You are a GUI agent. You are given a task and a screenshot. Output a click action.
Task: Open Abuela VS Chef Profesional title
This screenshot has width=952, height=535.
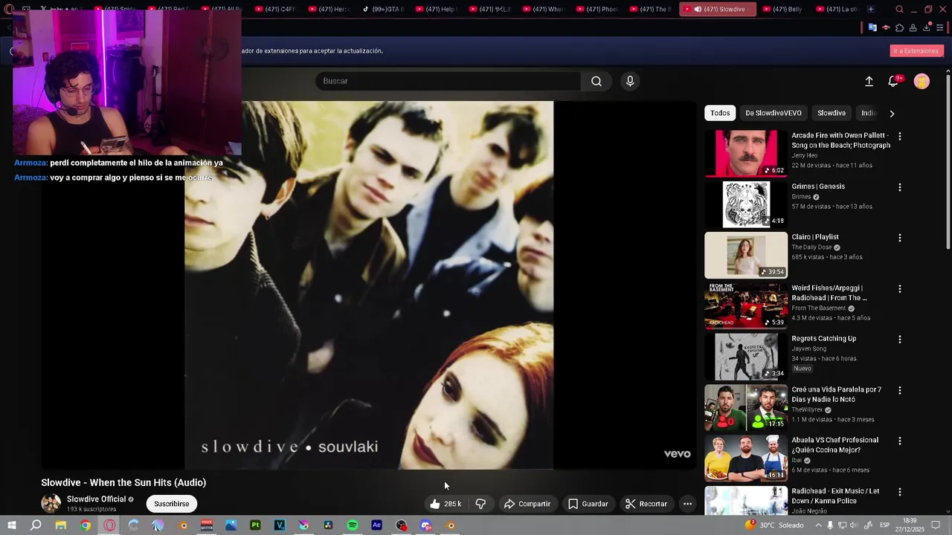coord(834,445)
